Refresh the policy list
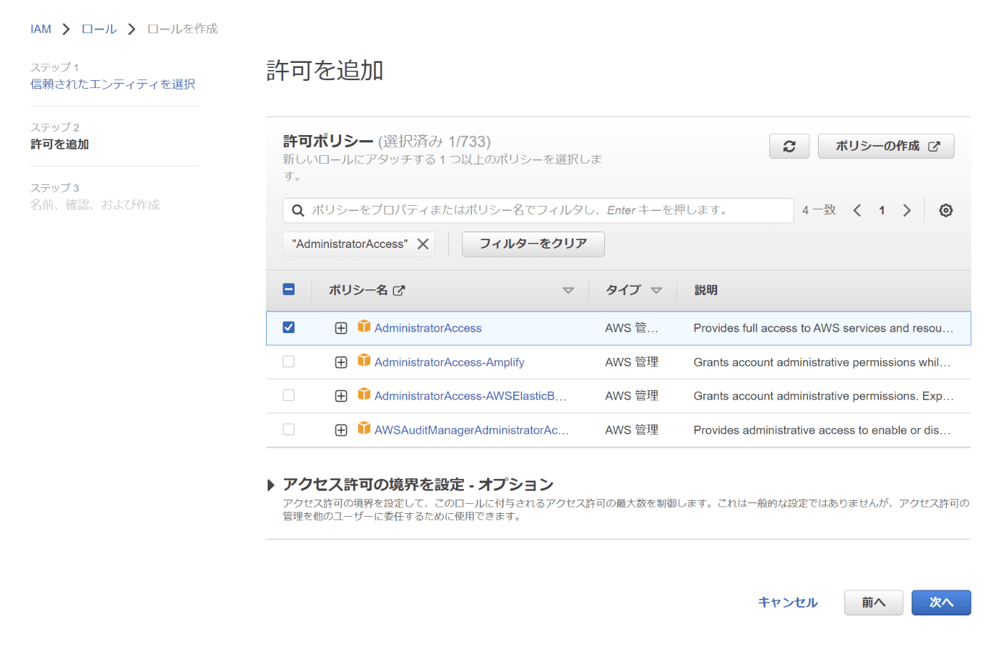 789,147
